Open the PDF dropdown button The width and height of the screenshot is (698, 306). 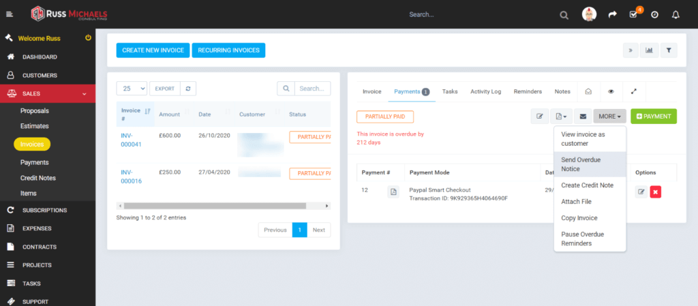(x=561, y=117)
